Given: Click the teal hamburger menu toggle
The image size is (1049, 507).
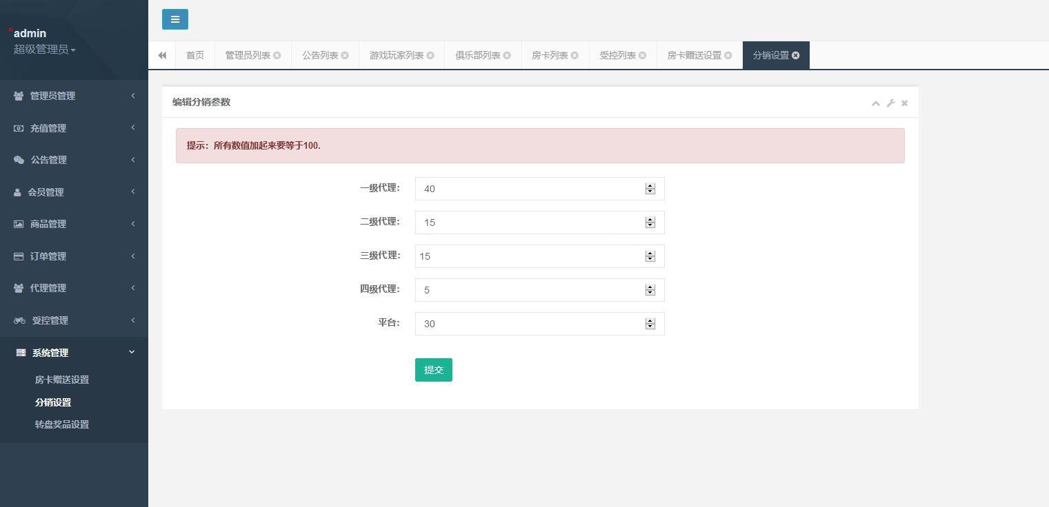Looking at the screenshot, I should pyautogui.click(x=174, y=19).
